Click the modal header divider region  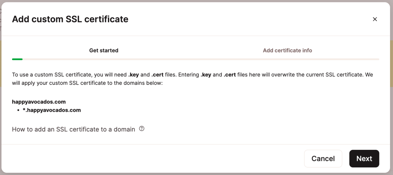click(x=196, y=35)
